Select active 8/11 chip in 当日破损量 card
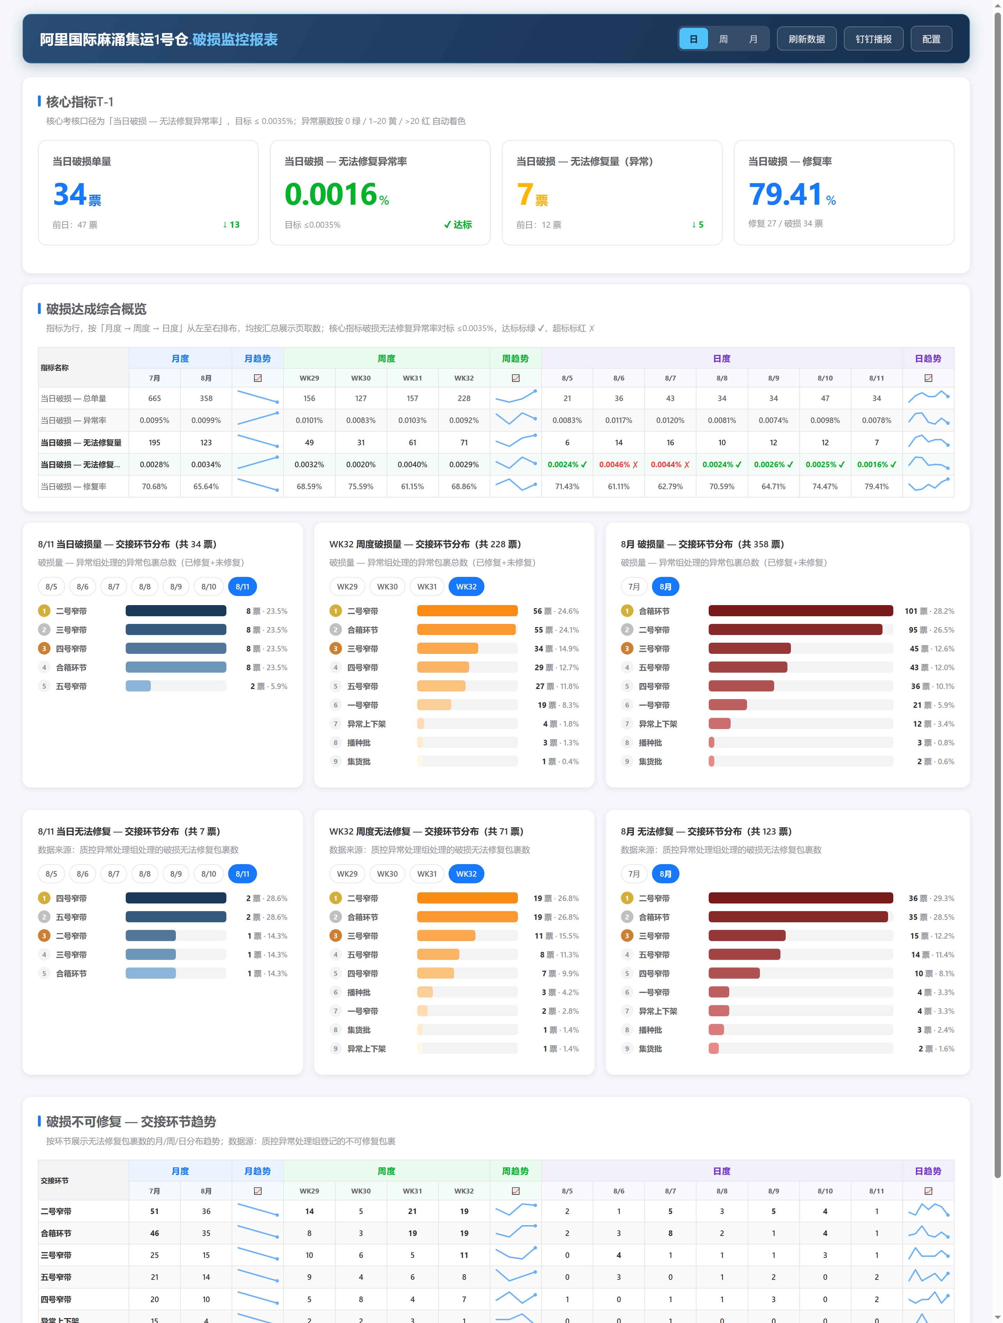Screen dimensions: 1003x1323 [x=242, y=586]
